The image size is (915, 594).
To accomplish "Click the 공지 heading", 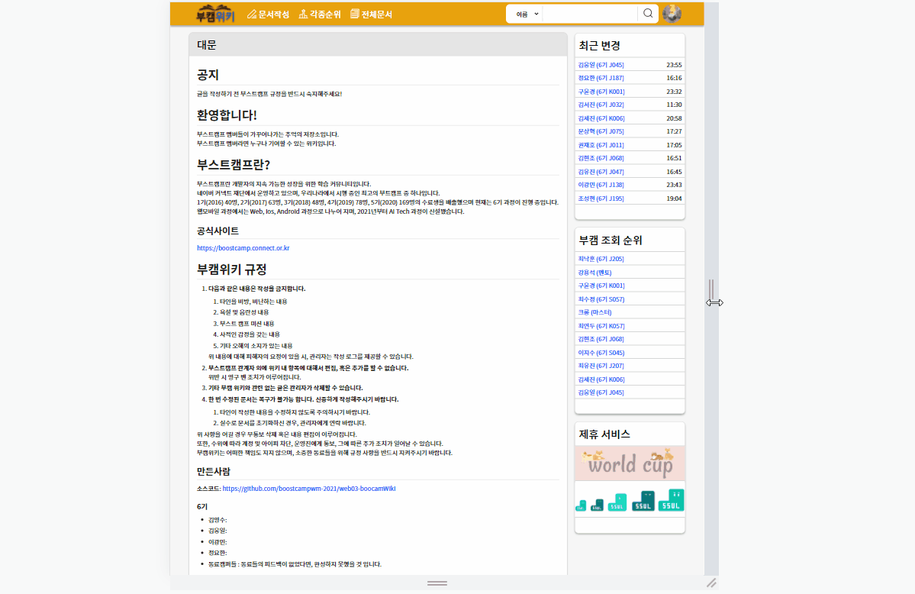I will coord(208,75).
